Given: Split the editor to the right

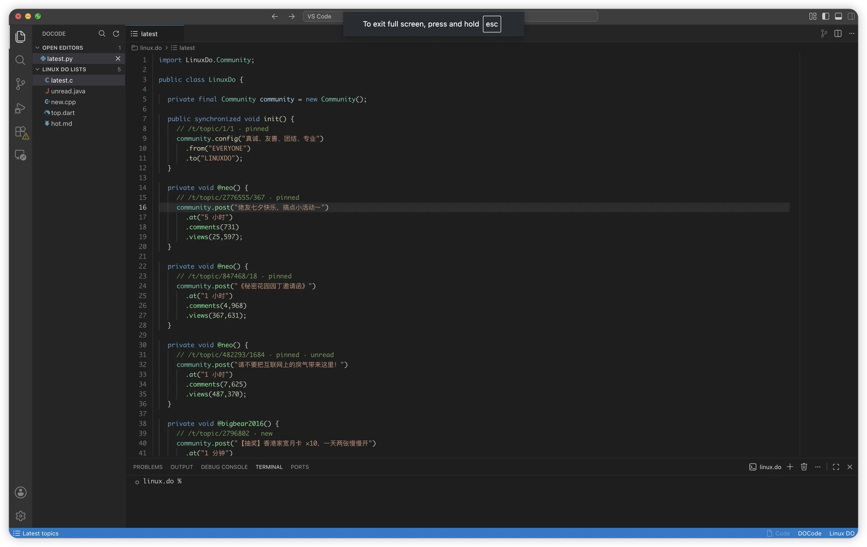Looking at the screenshot, I should [838, 33].
